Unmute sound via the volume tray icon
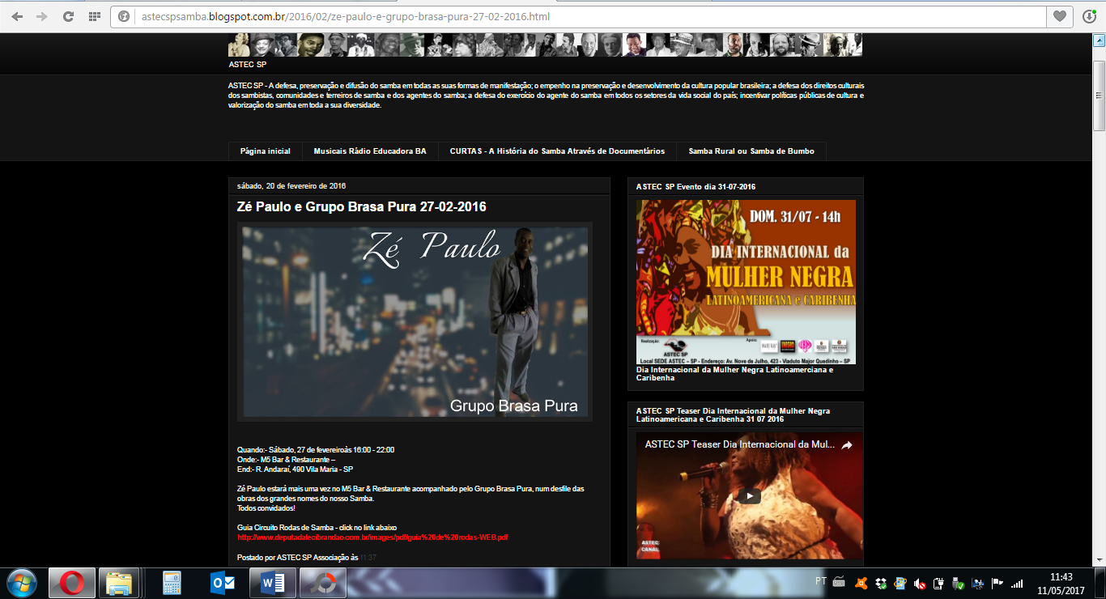The height and width of the screenshot is (599, 1106). [920, 583]
